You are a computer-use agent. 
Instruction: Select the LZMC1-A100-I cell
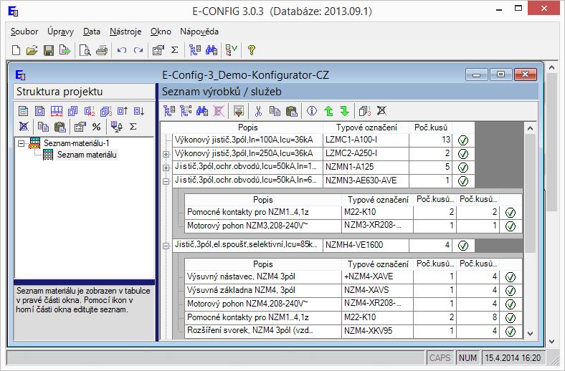[366, 140]
